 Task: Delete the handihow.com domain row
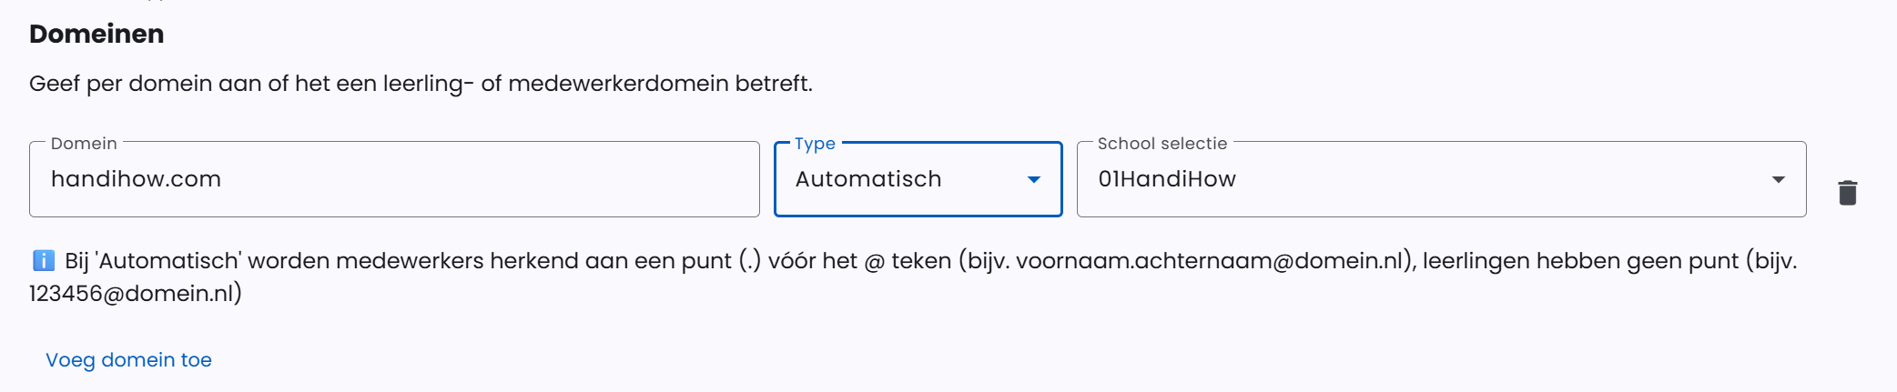pos(1847,193)
